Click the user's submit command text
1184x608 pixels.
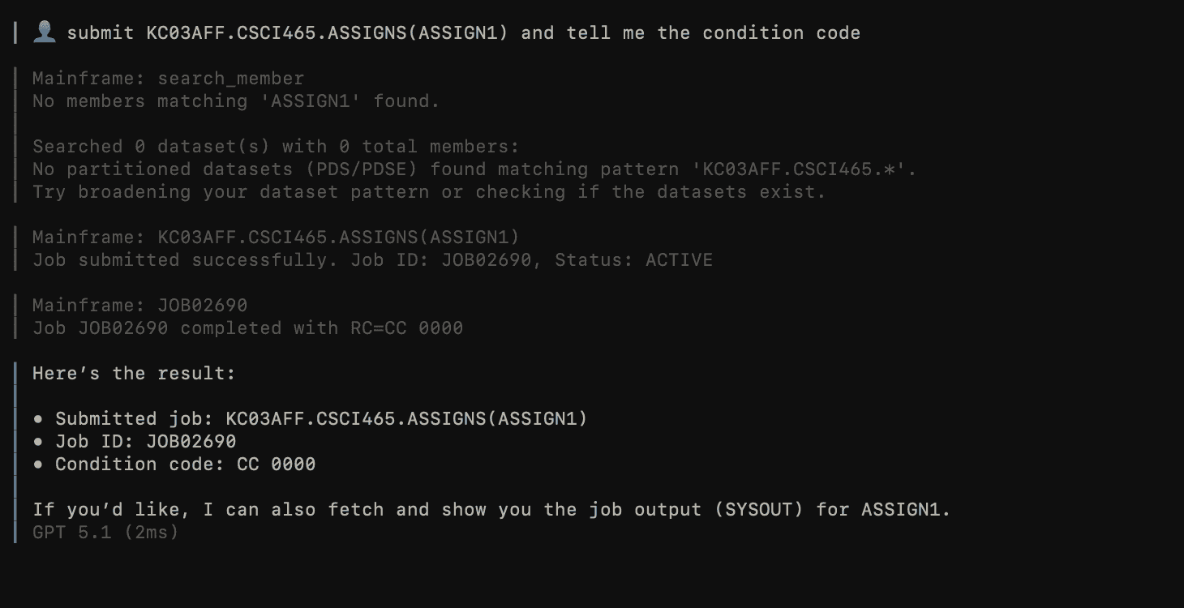[462, 33]
